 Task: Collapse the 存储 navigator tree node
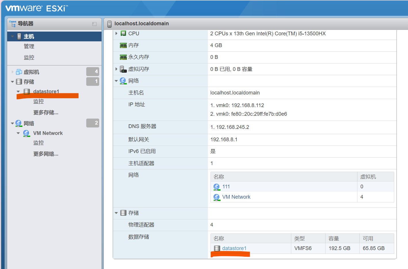(12, 82)
